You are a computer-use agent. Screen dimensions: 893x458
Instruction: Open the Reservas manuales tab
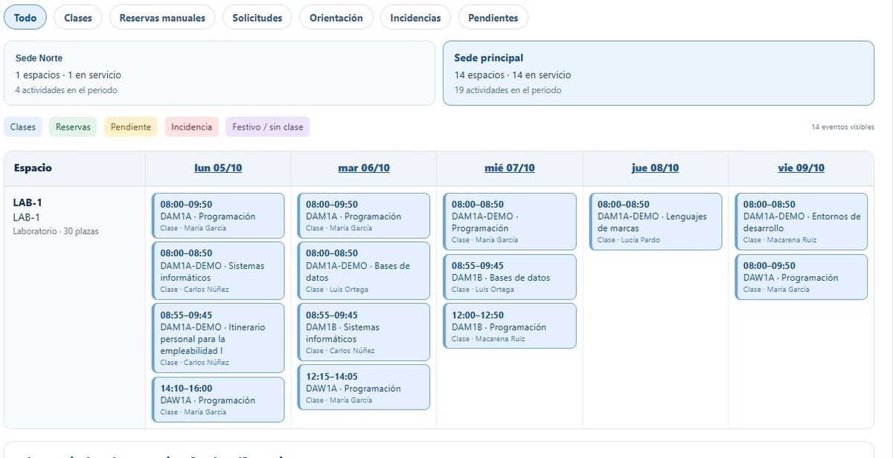tap(162, 18)
